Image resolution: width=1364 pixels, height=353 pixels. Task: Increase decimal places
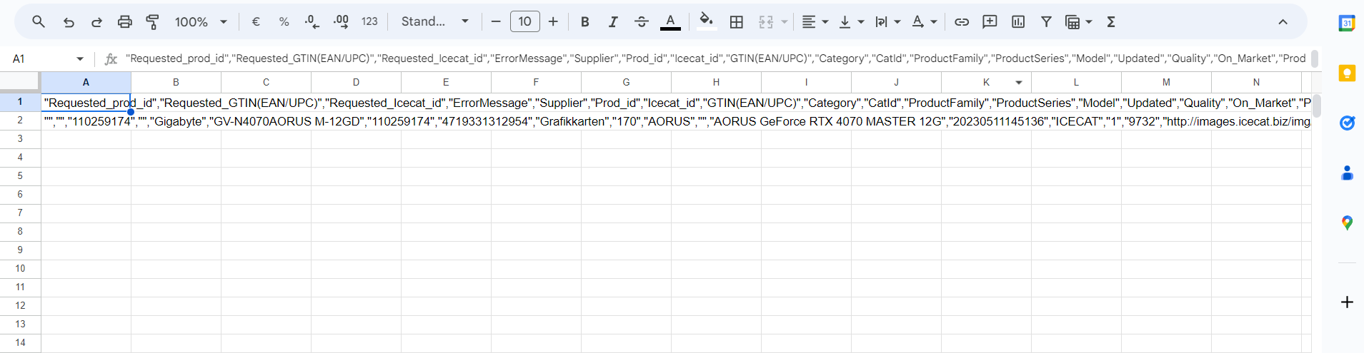341,22
